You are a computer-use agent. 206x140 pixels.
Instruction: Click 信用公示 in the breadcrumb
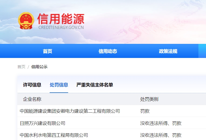pyautogui.click(x=39, y=67)
